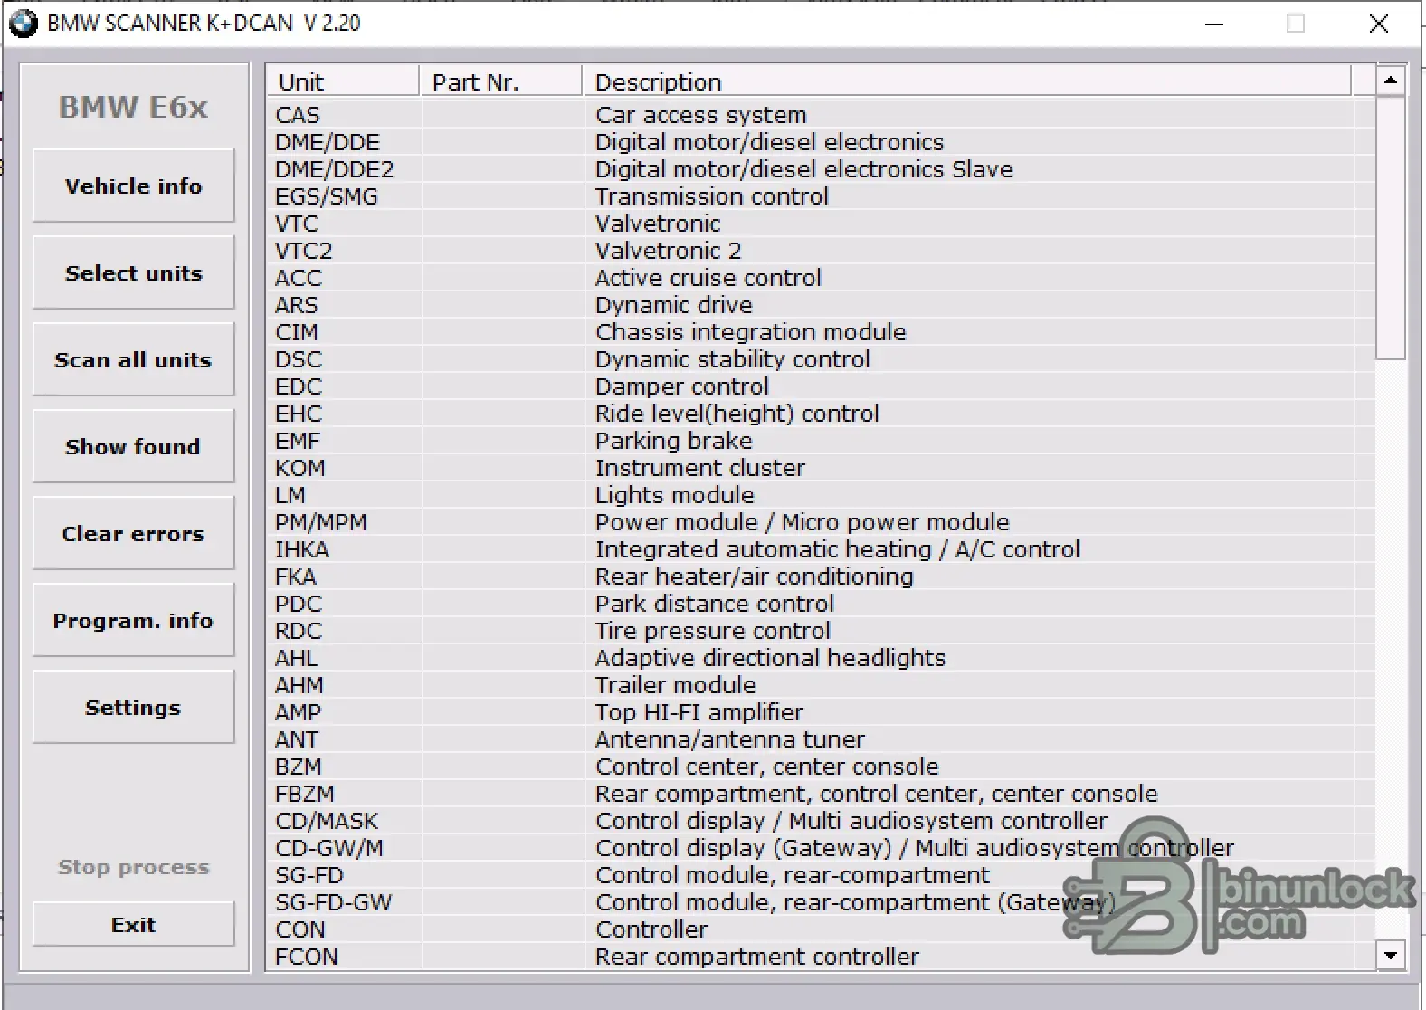Select the EHC ride level unit

[x=821, y=414]
